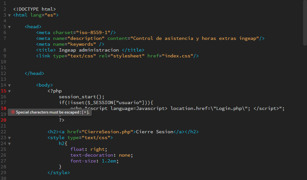The height and width of the screenshot is (180, 307).
Task: Collapse the head section fold arrow
Action: [9, 27]
